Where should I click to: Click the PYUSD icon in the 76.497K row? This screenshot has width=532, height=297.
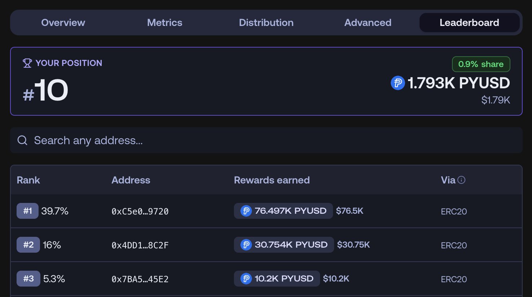coord(246,211)
